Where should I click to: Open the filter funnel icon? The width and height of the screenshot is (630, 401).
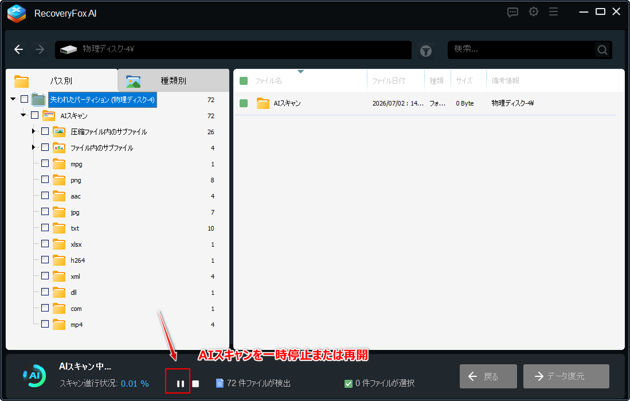[426, 51]
